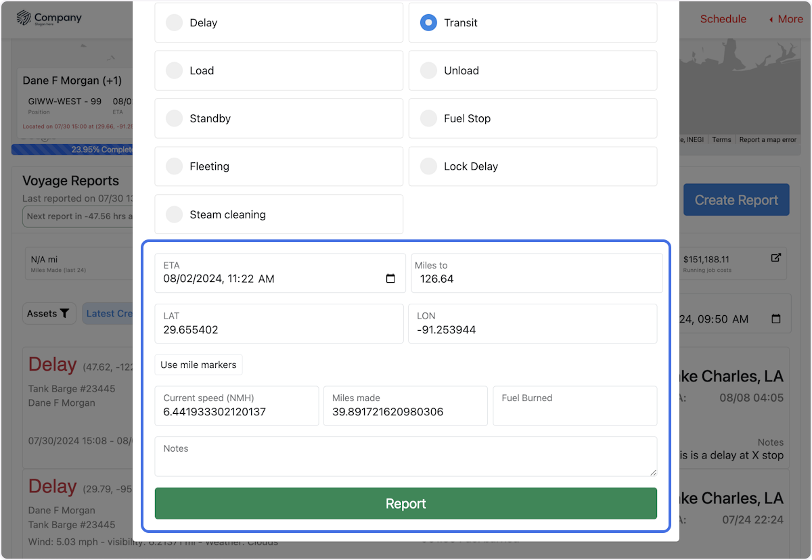
Task: Click the resize grip on the Notes textarea
Action: point(652,472)
